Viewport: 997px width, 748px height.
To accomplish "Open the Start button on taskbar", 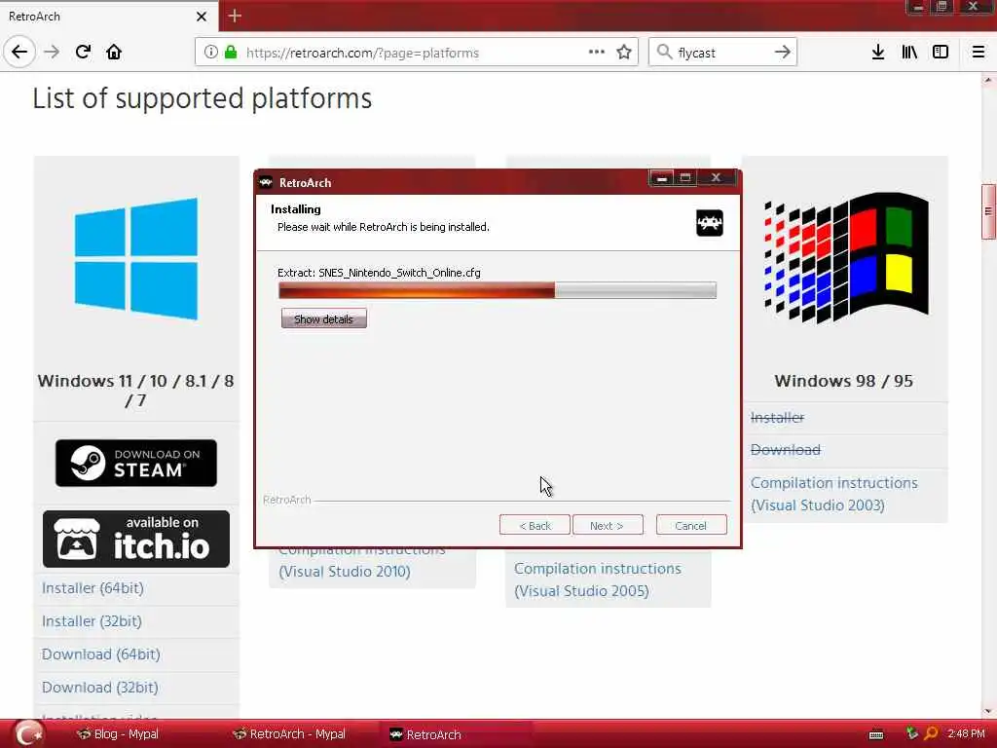I will [27, 733].
